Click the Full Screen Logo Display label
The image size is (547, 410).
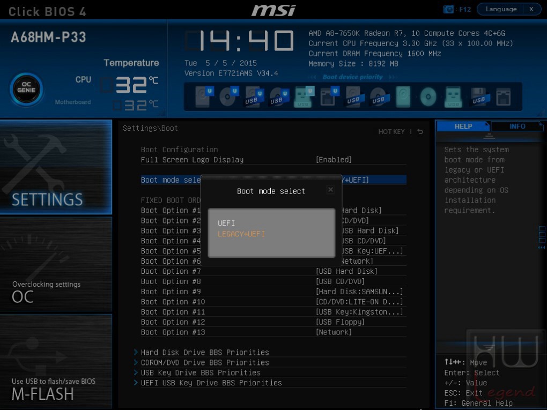[192, 160]
